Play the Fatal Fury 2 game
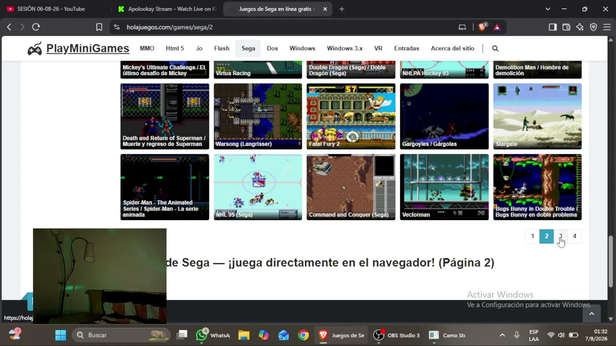This screenshot has height=346, width=616. pyautogui.click(x=351, y=116)
